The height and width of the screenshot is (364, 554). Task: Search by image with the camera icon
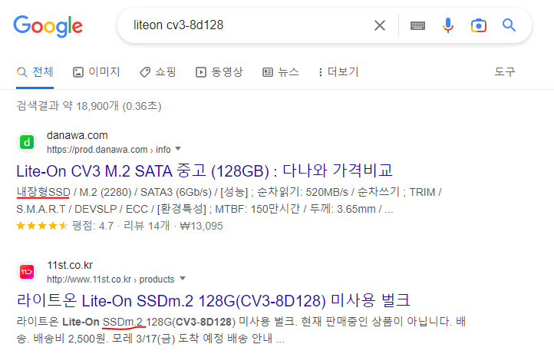pos(479,25)
